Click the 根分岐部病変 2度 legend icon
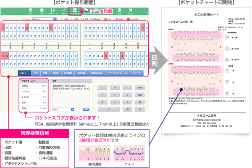Image resolution: width=252 pixels, height=168 pixels. coord(227,48)
